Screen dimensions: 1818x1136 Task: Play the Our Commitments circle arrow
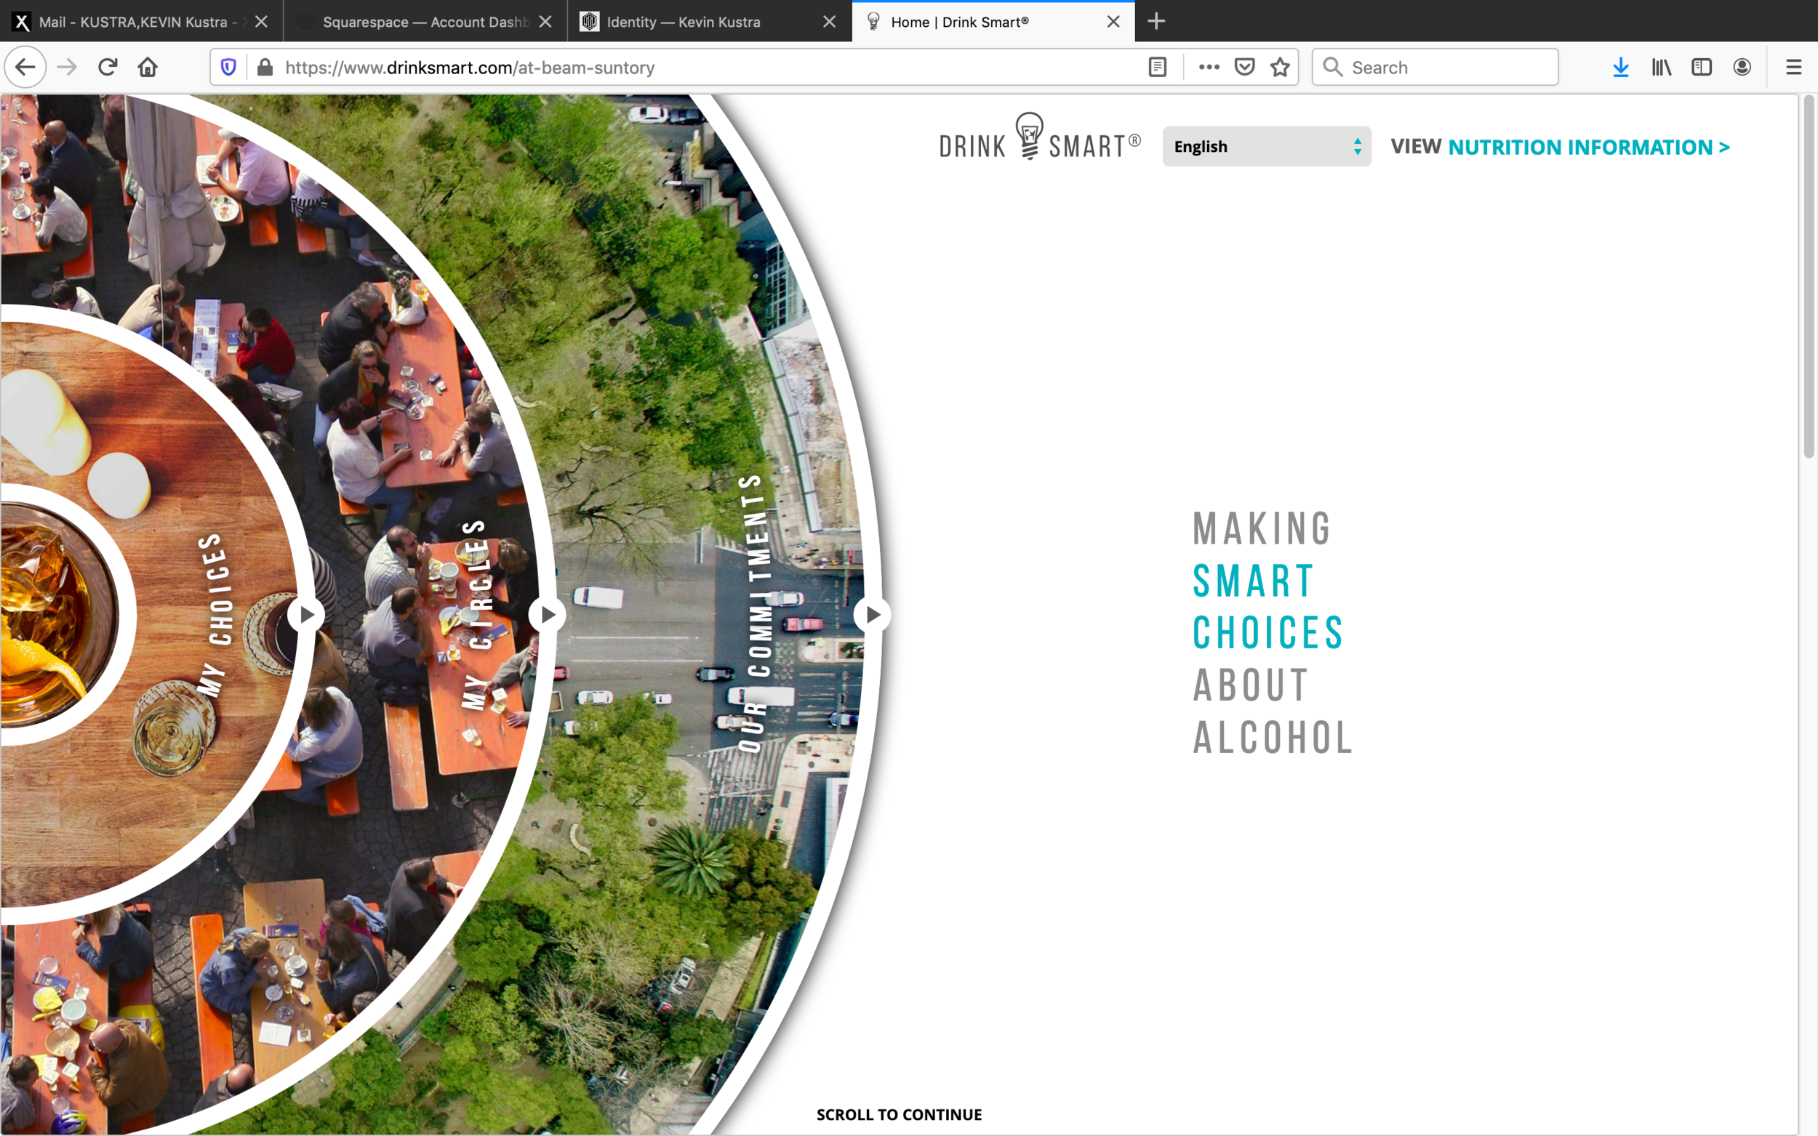(x=872, y=615)
